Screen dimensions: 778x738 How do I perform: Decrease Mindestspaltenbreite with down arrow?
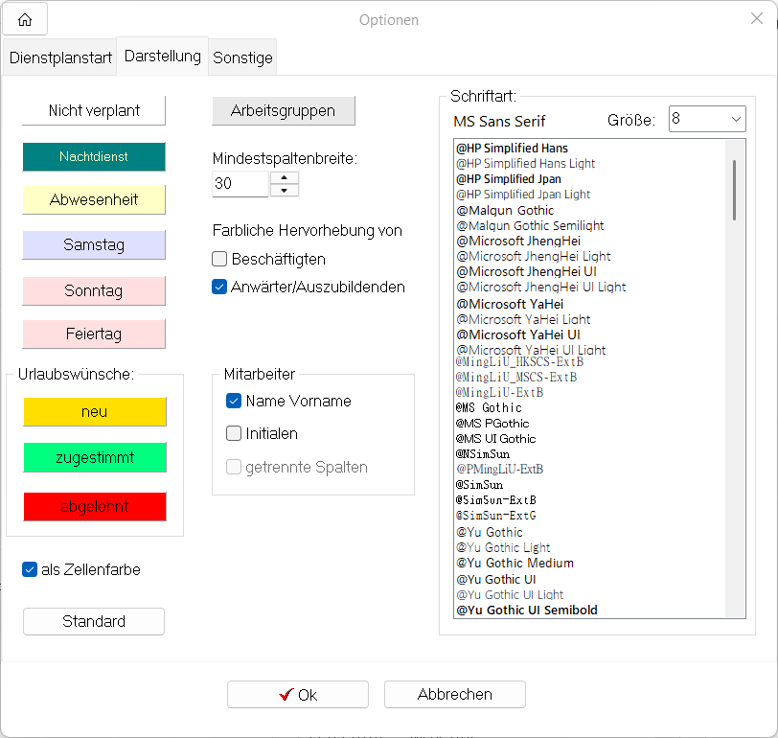[x=285, y=190]
